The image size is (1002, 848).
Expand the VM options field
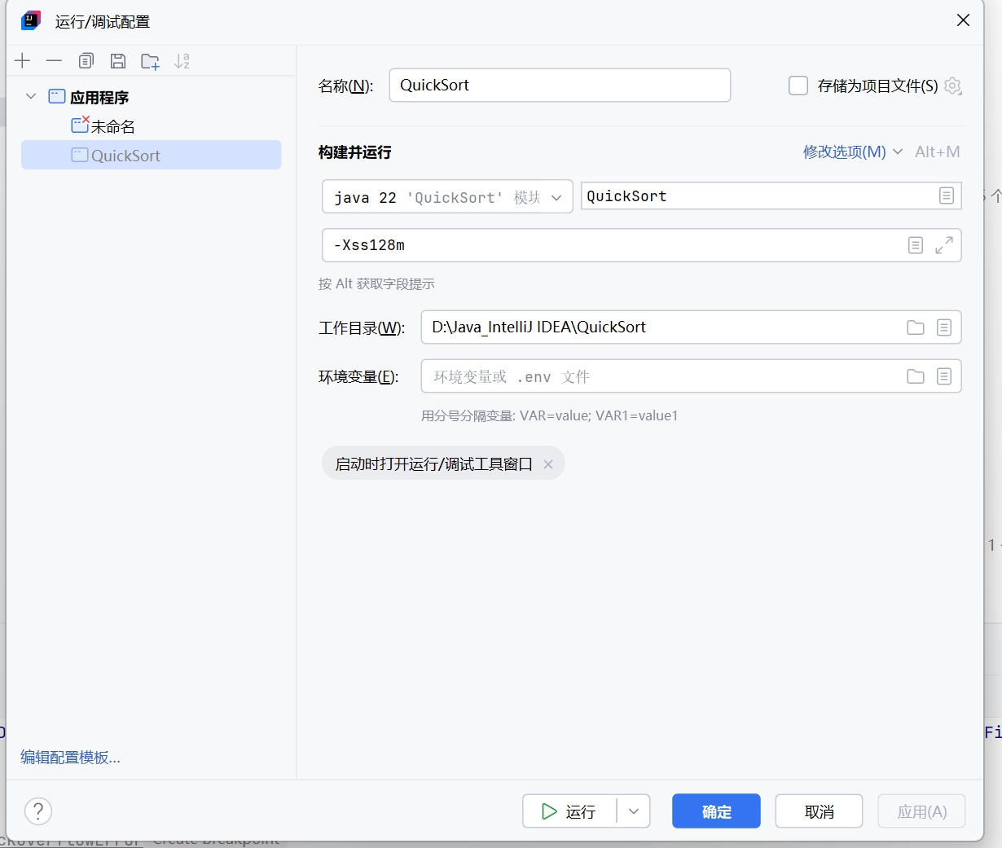tap(944, 245)
